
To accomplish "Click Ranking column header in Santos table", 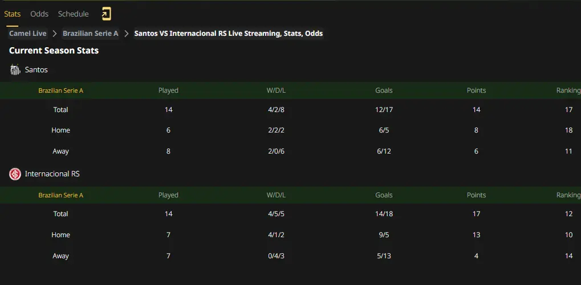I will point(568,90).
